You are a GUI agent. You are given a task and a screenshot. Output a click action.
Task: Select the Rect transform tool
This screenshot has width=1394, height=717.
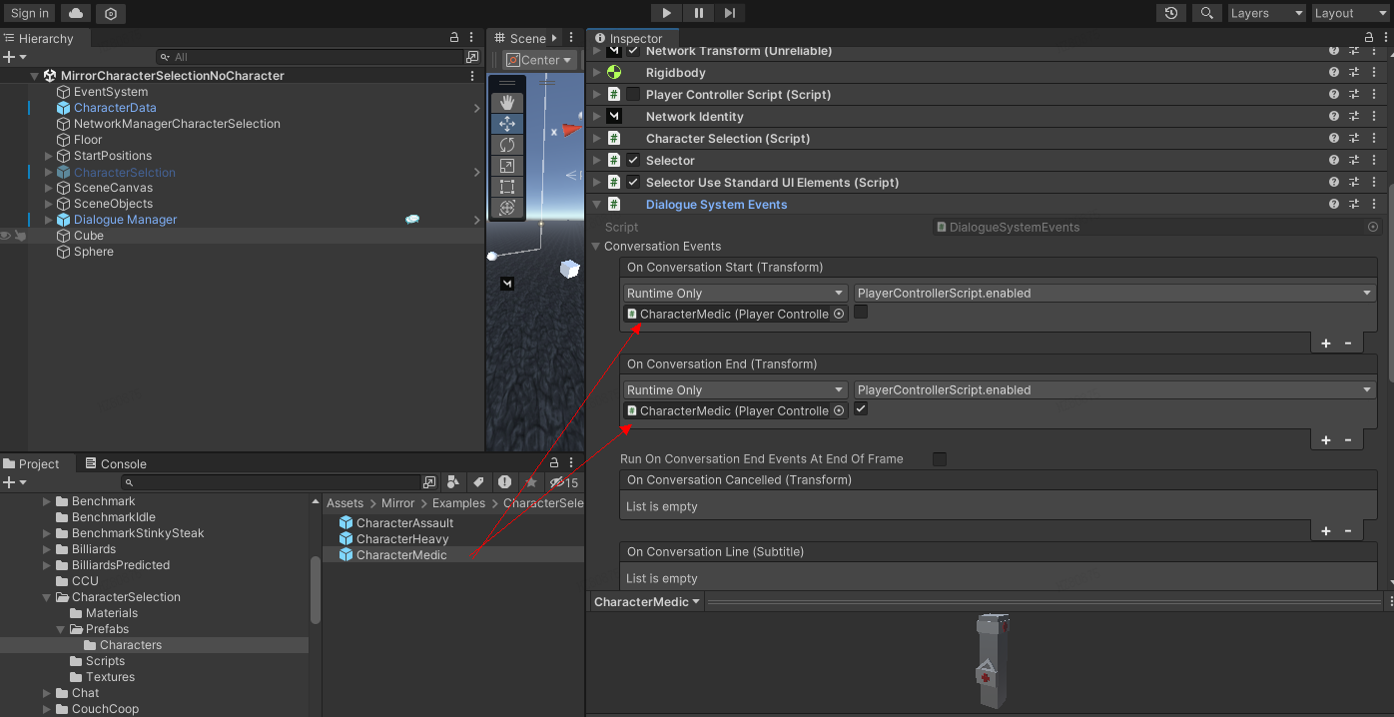pyautogui.click(x=507, y=187)
